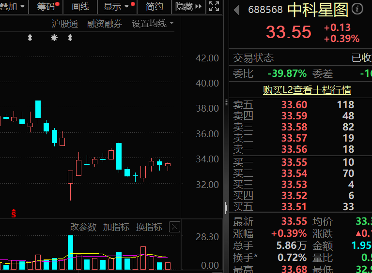
Task: Open the 叠加 overlay dropdown
Action: 13,7
